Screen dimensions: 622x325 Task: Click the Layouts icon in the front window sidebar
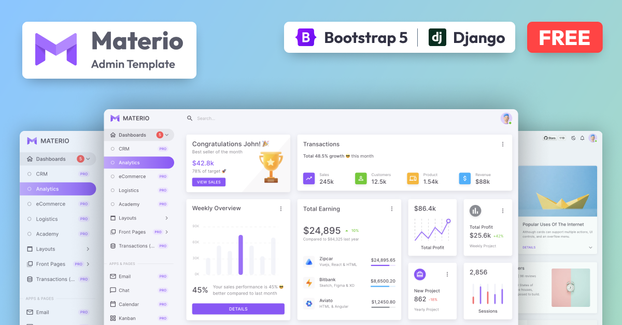click(113, 218)
